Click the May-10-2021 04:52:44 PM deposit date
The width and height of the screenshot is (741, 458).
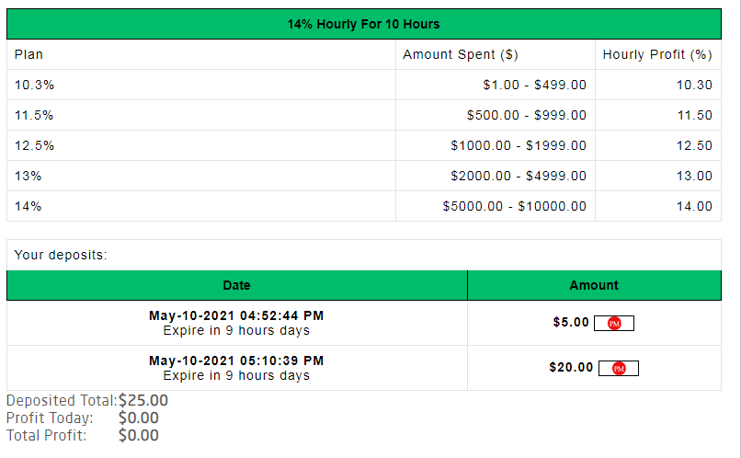point(236,315)
